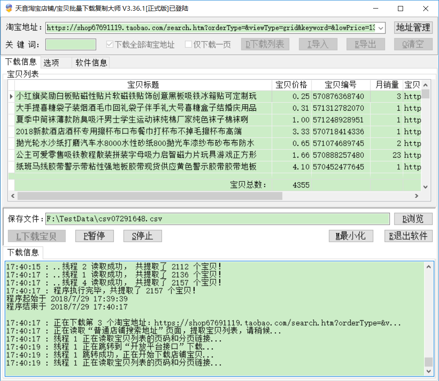This screenshot has width=439, height=381.
Task: Click the 宝贝价格 column header
Action: pyautogui.click(x=291, y=85)
